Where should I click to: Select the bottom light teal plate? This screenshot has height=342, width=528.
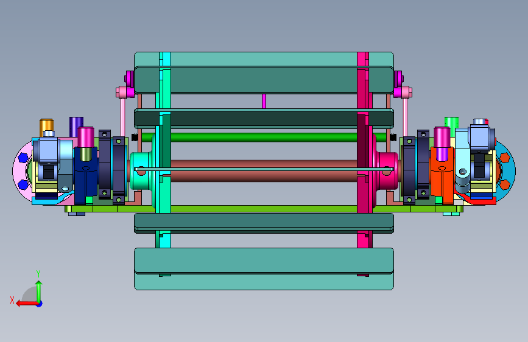click(x=264, y=281)
